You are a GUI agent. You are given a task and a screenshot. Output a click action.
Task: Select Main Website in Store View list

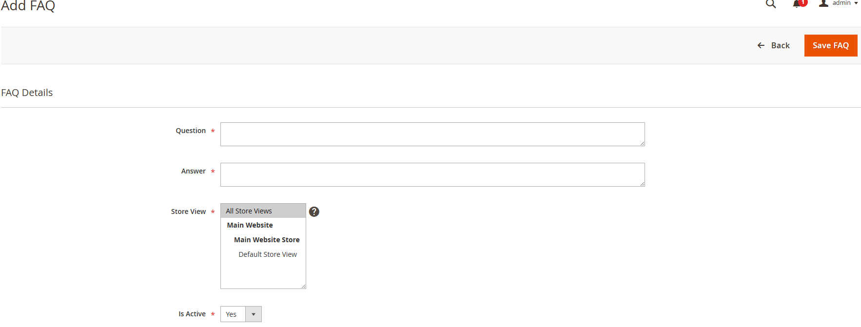pos(250,225)
